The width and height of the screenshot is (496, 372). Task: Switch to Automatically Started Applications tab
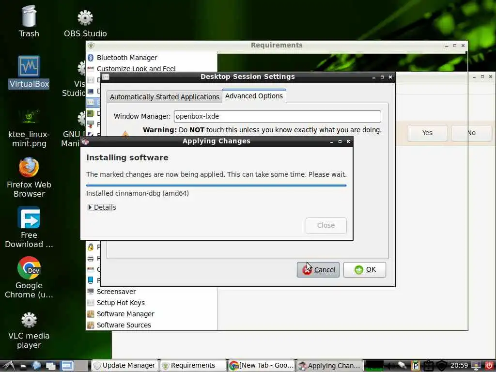[x=164, y=97]
